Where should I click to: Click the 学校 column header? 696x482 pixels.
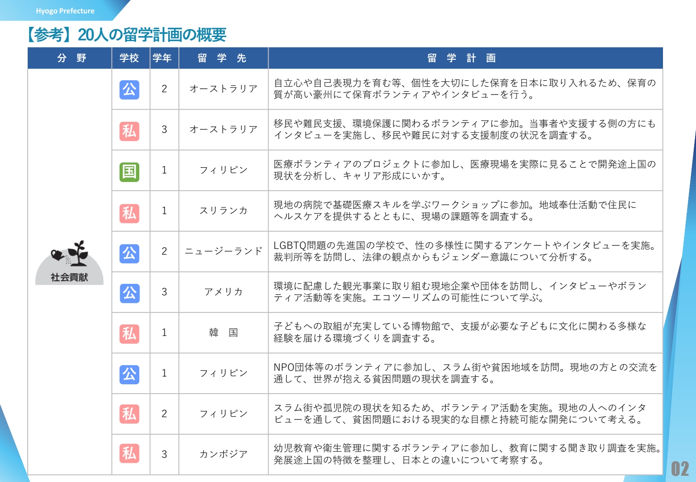click(130, 58)
